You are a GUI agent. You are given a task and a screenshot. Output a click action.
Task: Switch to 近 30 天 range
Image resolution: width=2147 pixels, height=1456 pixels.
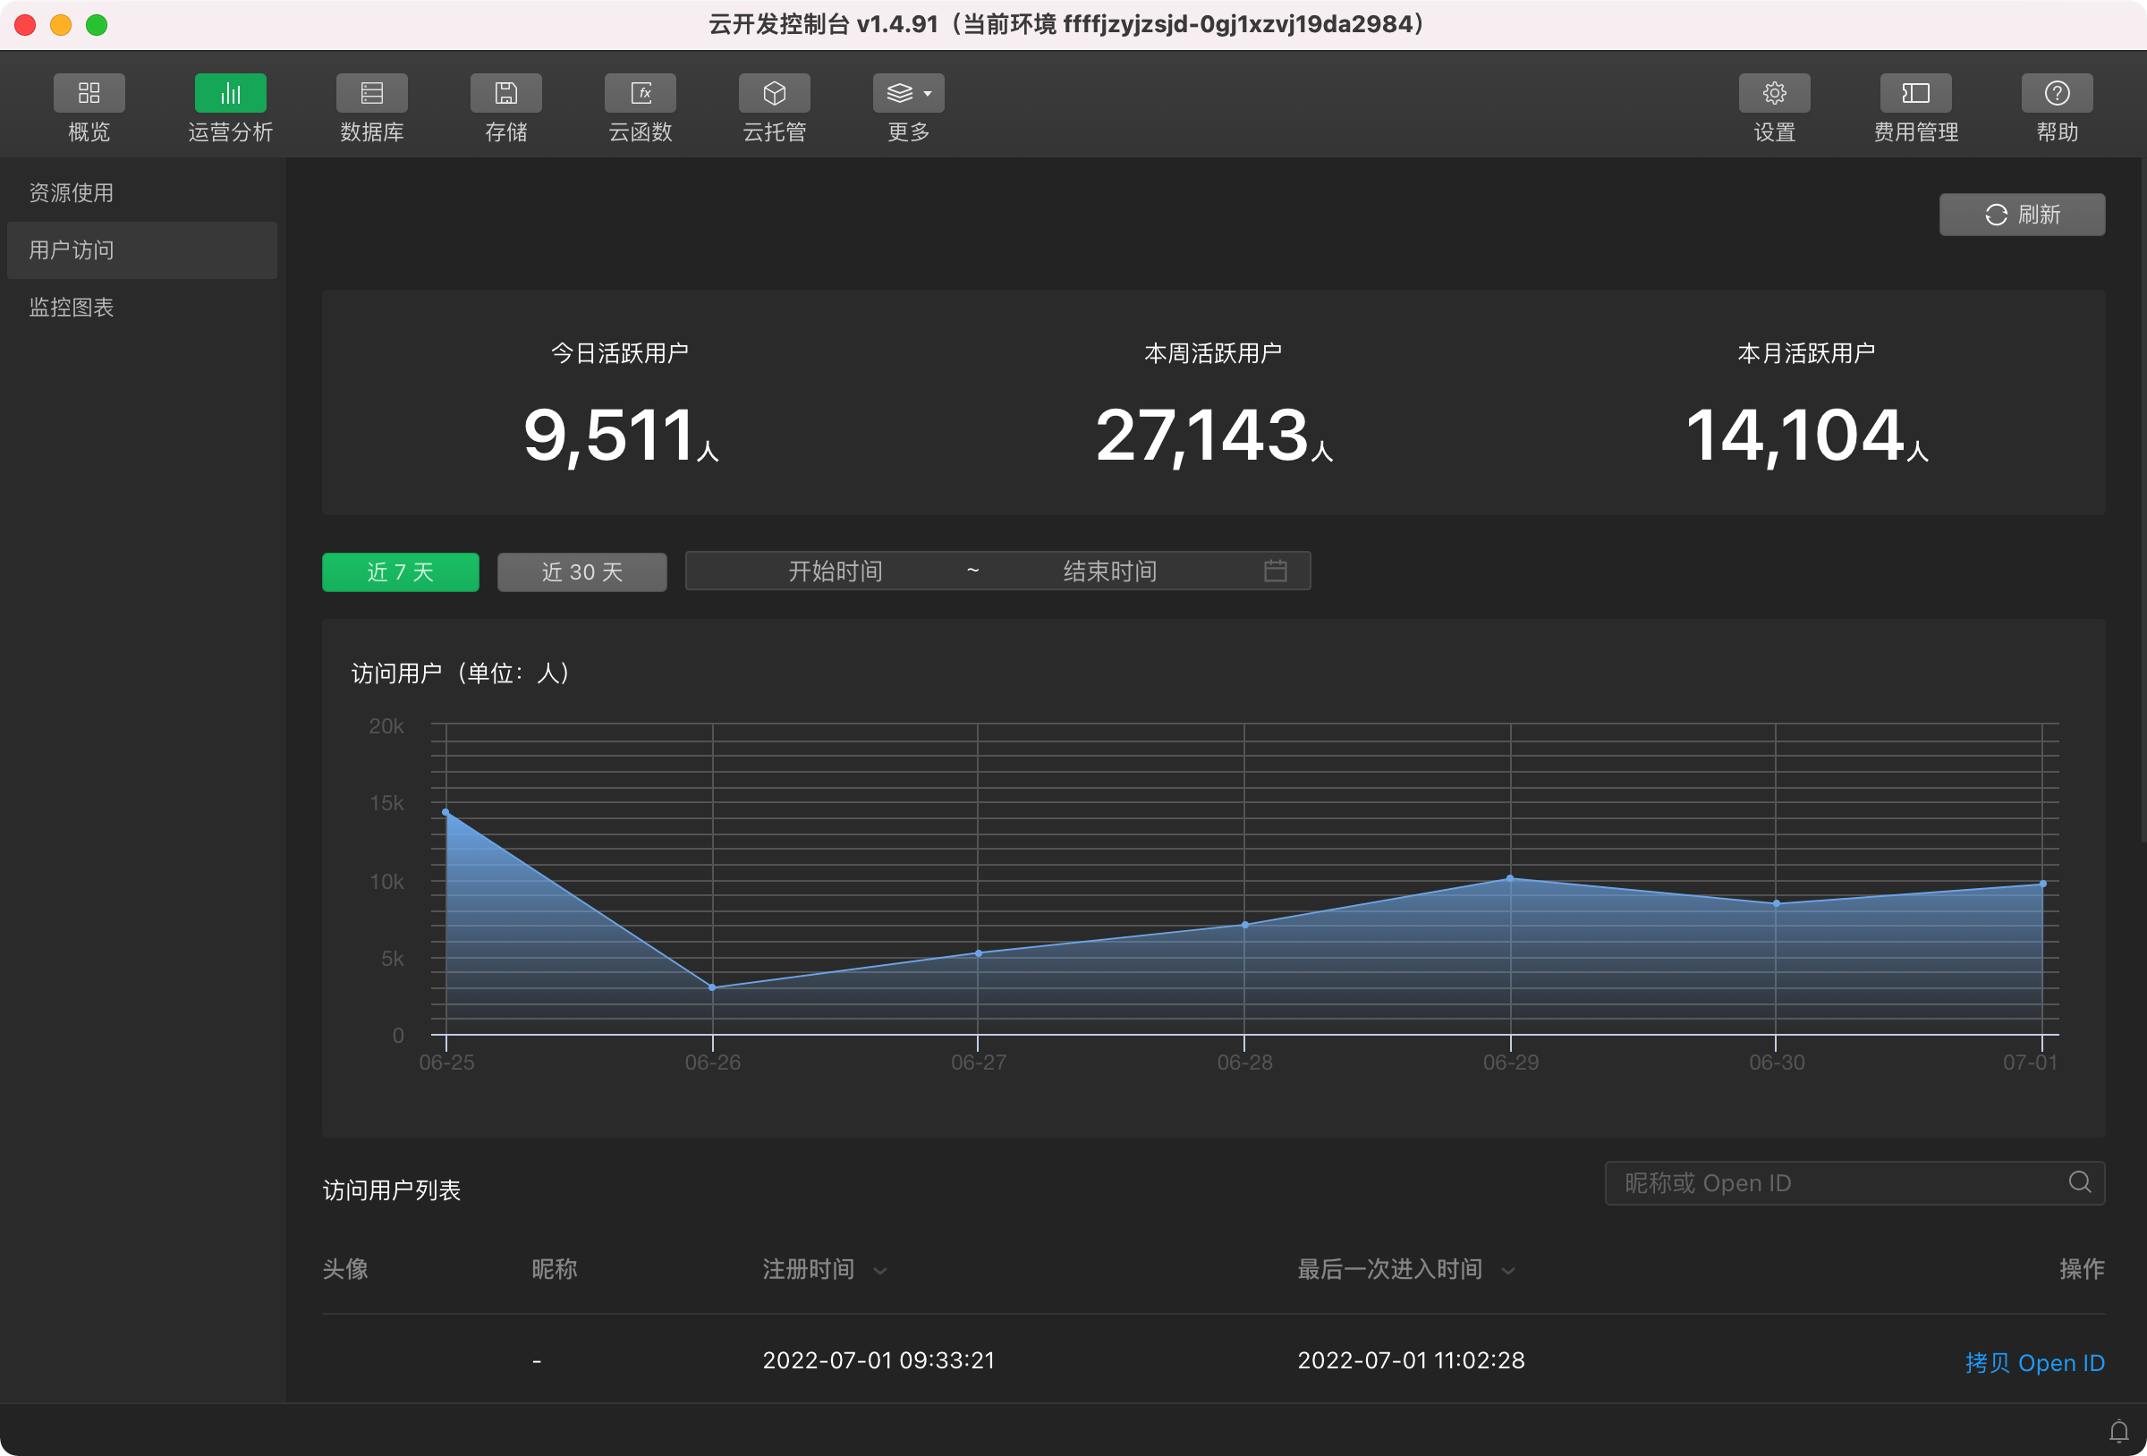(581, 571)
